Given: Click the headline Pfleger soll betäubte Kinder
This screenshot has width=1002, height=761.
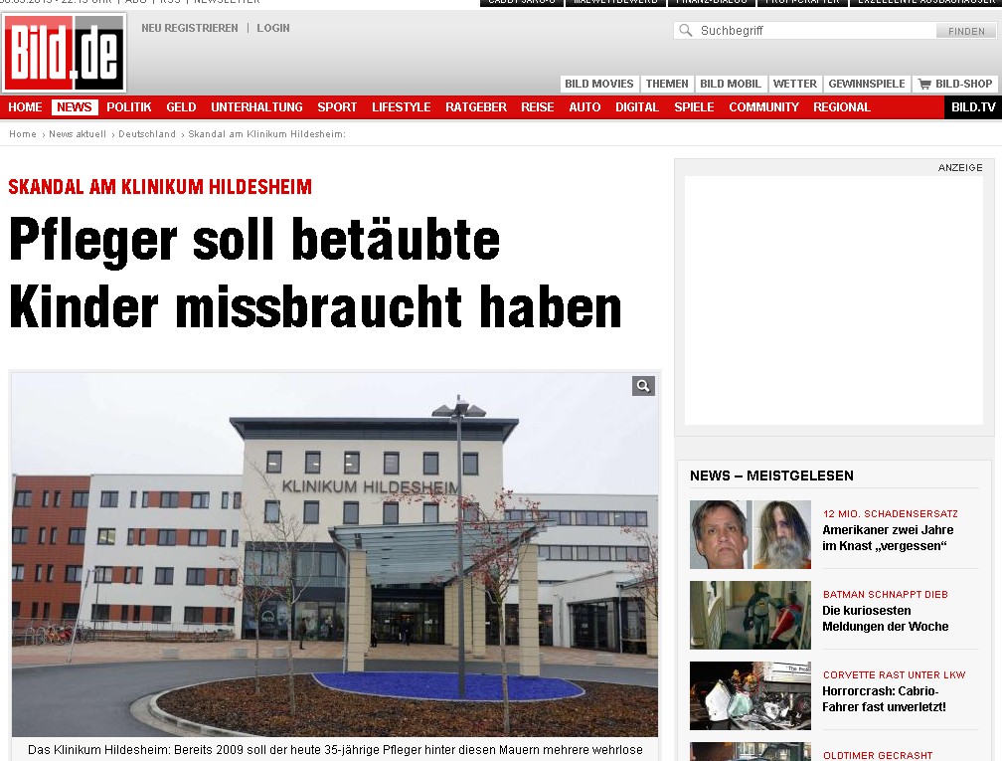Looking at the screenshot, I should [316, 273].
